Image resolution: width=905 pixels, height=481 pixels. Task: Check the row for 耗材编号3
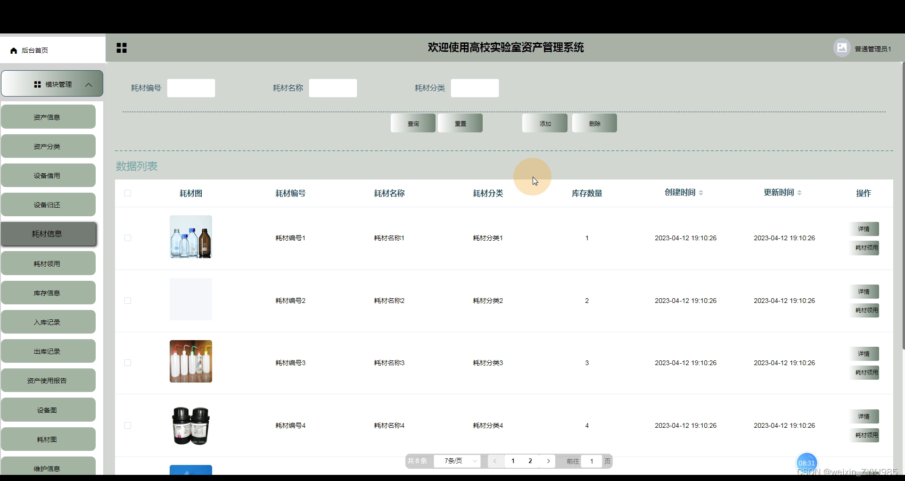(128, 363)
